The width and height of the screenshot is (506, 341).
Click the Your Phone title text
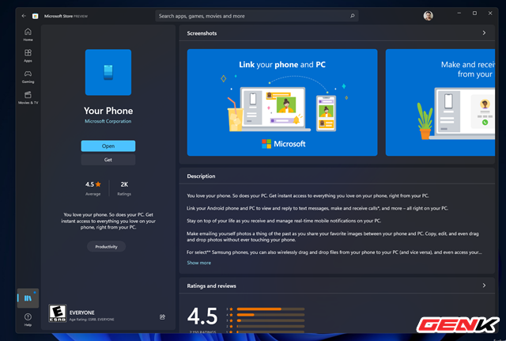(x=108, y=111)
